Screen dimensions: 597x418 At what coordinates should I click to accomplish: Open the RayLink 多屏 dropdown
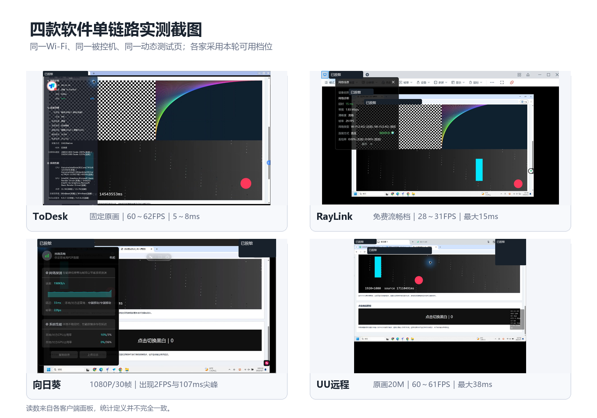(x=441, y=82)
